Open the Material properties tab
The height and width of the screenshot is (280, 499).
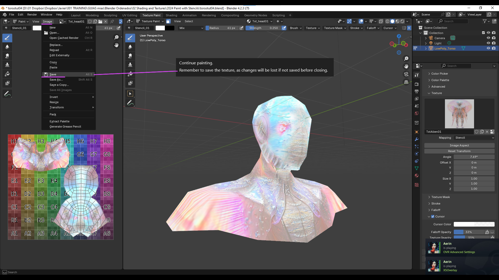click(x=417, y=176)
